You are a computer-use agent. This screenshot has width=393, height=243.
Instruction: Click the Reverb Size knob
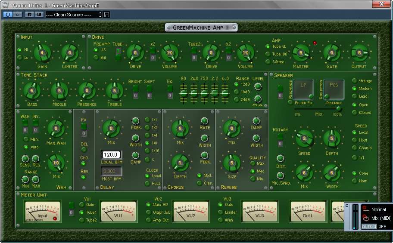(231, 163)
